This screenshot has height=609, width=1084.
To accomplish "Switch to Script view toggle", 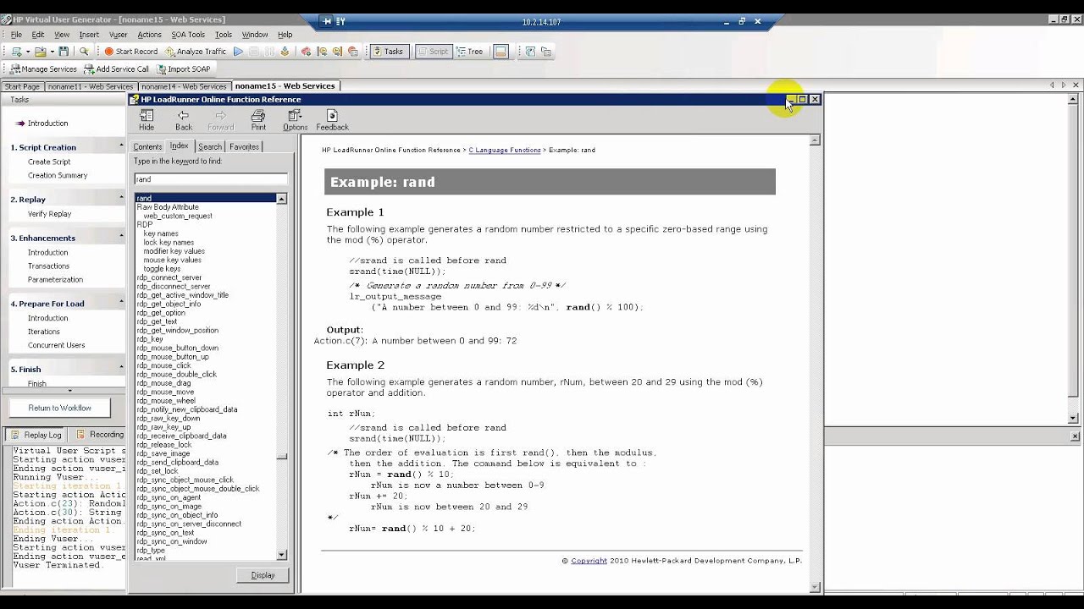I will point(433,52).
